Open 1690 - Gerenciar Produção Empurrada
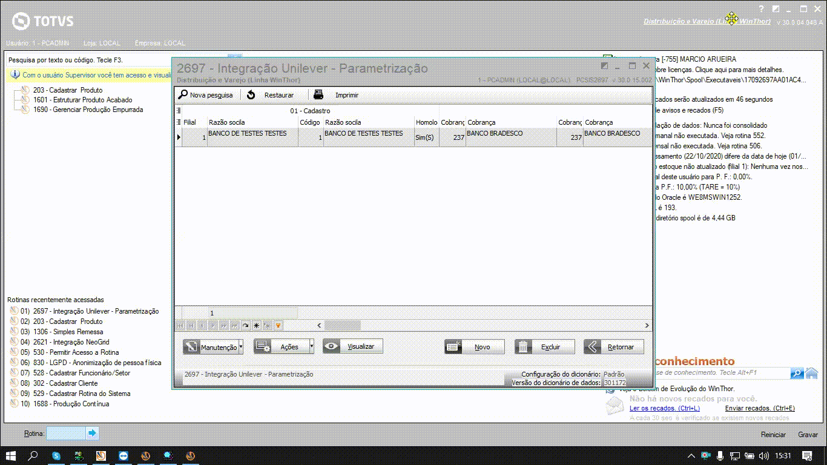Image resolution: width=827 pixels, height=465 pixels. [x=88, y=110]
